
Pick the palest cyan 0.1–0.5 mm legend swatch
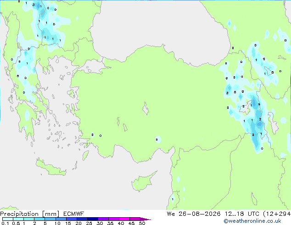8,219
